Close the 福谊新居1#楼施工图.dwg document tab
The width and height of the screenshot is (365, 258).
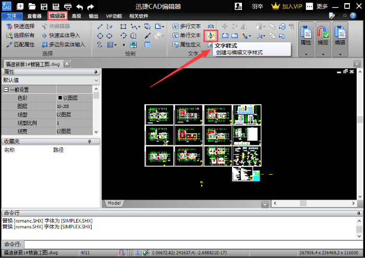[67, 64]
